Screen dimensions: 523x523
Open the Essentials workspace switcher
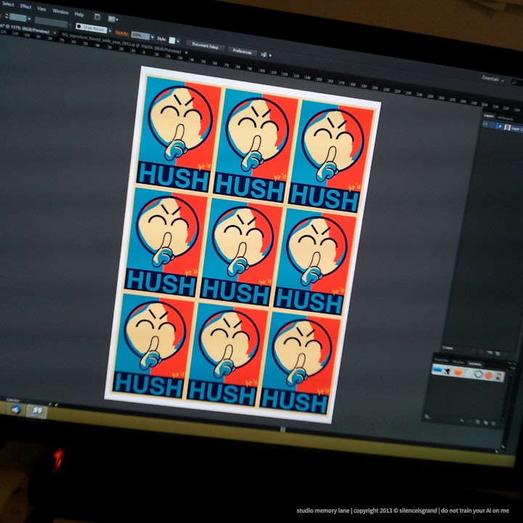point(491,78)
